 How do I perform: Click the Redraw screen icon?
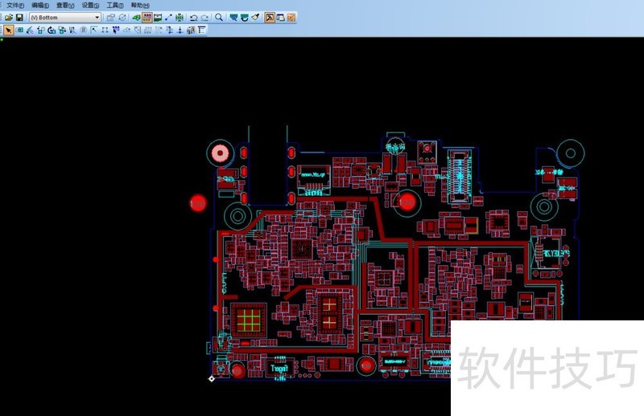[x=245, y=18]
